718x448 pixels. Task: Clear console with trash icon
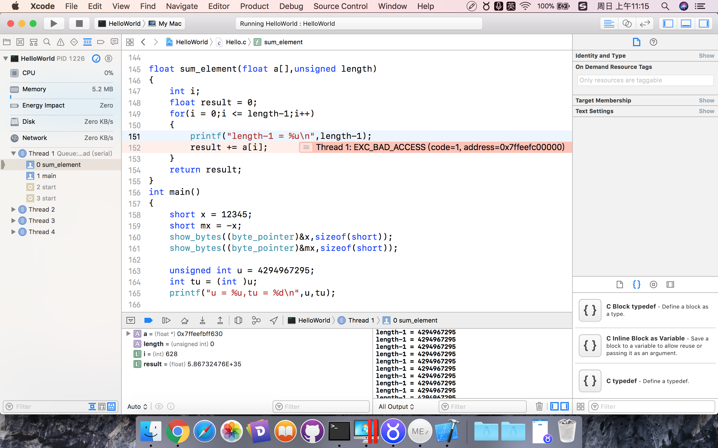point(539,406)
